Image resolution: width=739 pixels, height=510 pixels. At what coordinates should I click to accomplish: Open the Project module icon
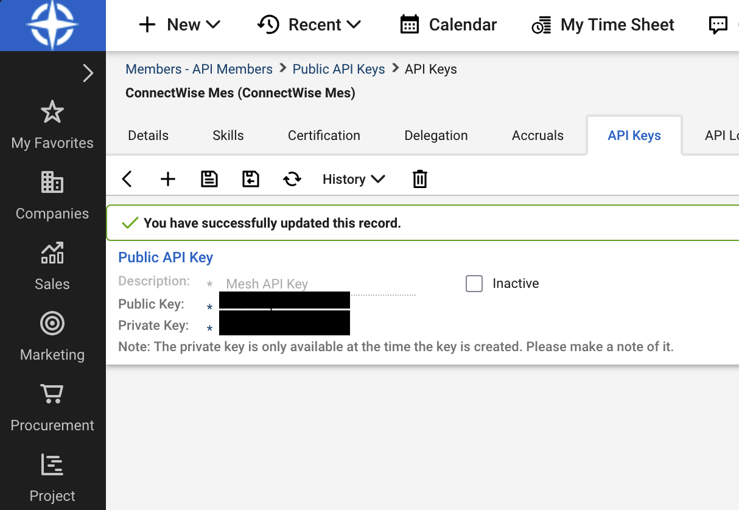coord(52,464)
